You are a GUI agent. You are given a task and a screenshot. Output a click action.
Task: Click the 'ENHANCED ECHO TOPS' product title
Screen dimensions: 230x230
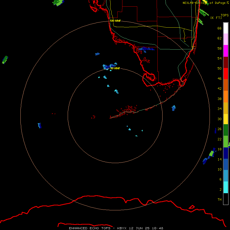coord(90,228)
